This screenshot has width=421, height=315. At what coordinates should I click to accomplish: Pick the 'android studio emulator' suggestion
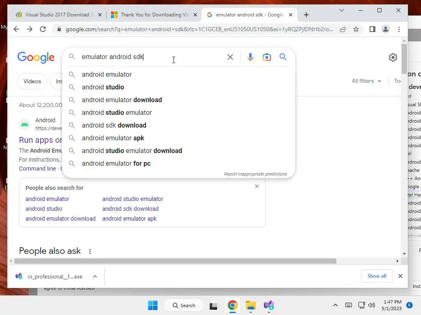[178, 112]
